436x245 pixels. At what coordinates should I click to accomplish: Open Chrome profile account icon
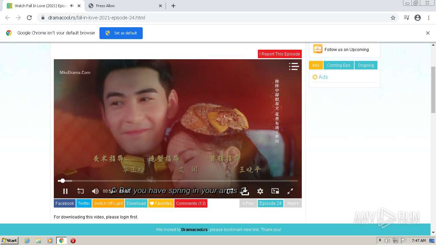(418, 18)
